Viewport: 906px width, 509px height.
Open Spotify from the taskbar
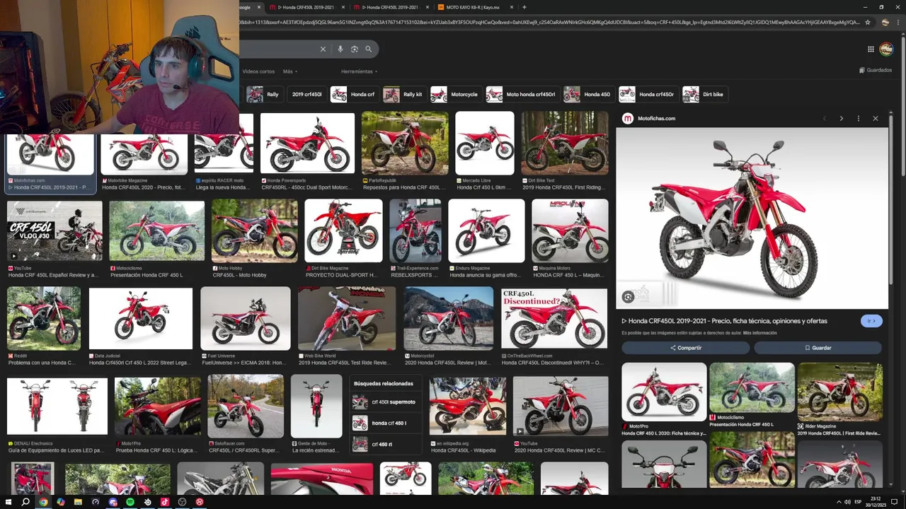pos(130,502)
